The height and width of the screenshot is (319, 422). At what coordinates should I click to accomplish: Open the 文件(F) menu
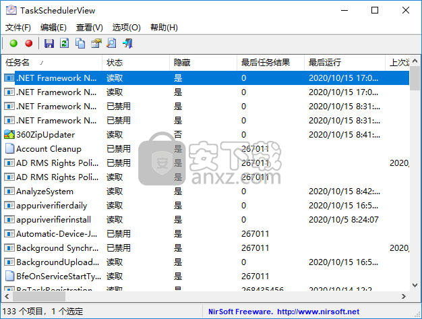[18, 28]
